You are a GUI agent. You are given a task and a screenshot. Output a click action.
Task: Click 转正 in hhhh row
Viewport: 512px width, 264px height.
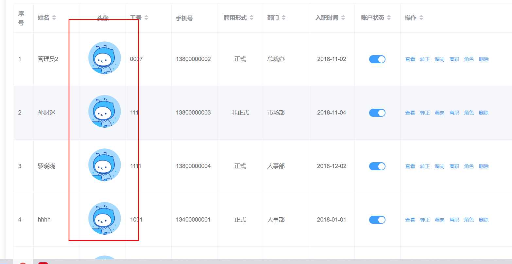click(x=425, y=220)
